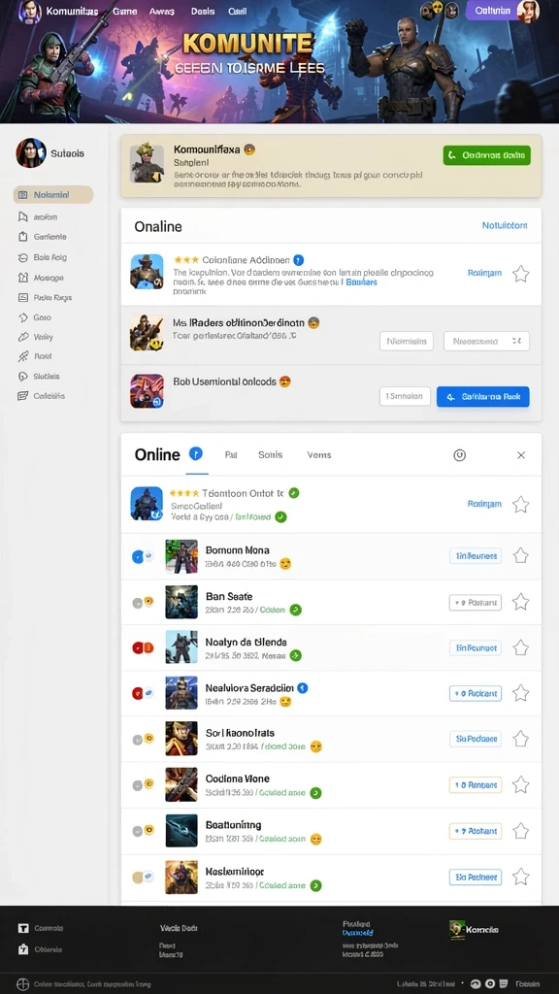The image size is (559, 994).
Task: Open the Awws menu in top navigation
Action: tap(162, 12)
